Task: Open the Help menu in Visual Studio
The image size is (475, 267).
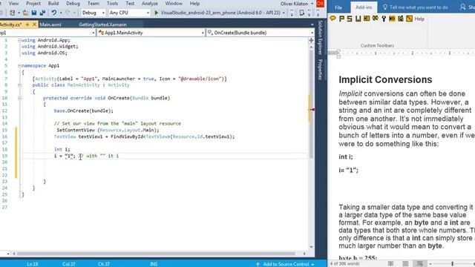Action: click(194, 4)
